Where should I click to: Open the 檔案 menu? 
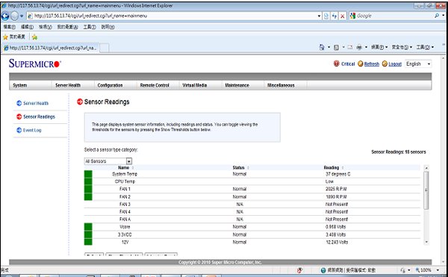9,27
